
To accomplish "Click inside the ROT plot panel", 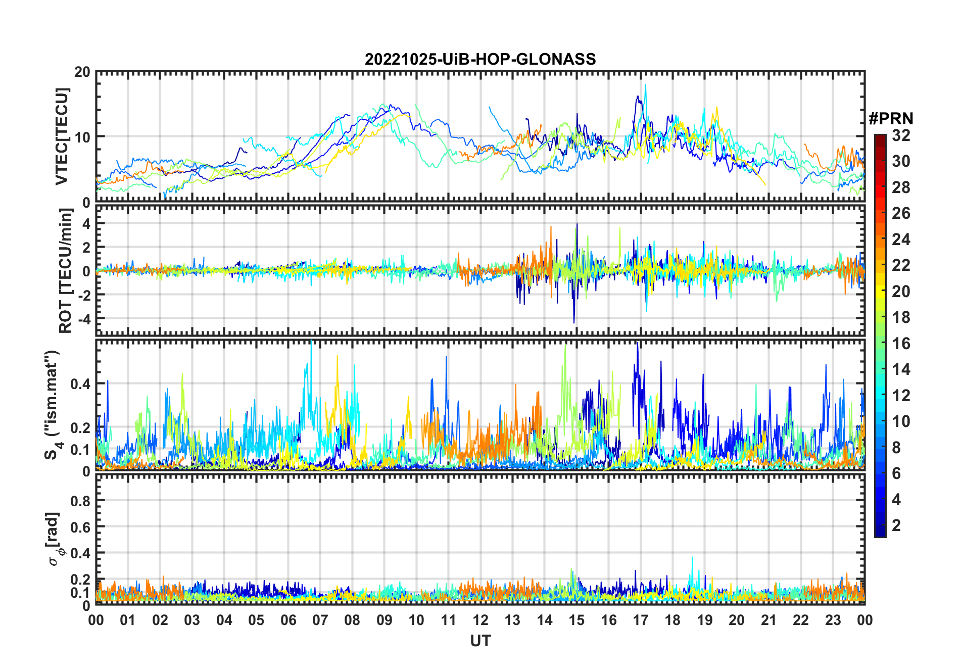I will [x=480, y=270].
